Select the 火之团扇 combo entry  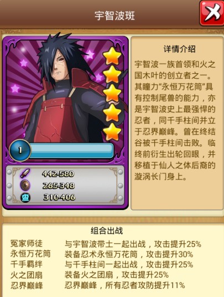tap(90, 275)
